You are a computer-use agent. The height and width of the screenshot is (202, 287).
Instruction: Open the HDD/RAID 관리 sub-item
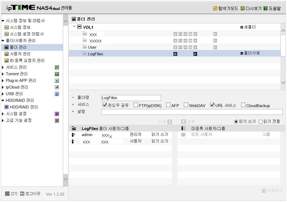pos(21,107)
